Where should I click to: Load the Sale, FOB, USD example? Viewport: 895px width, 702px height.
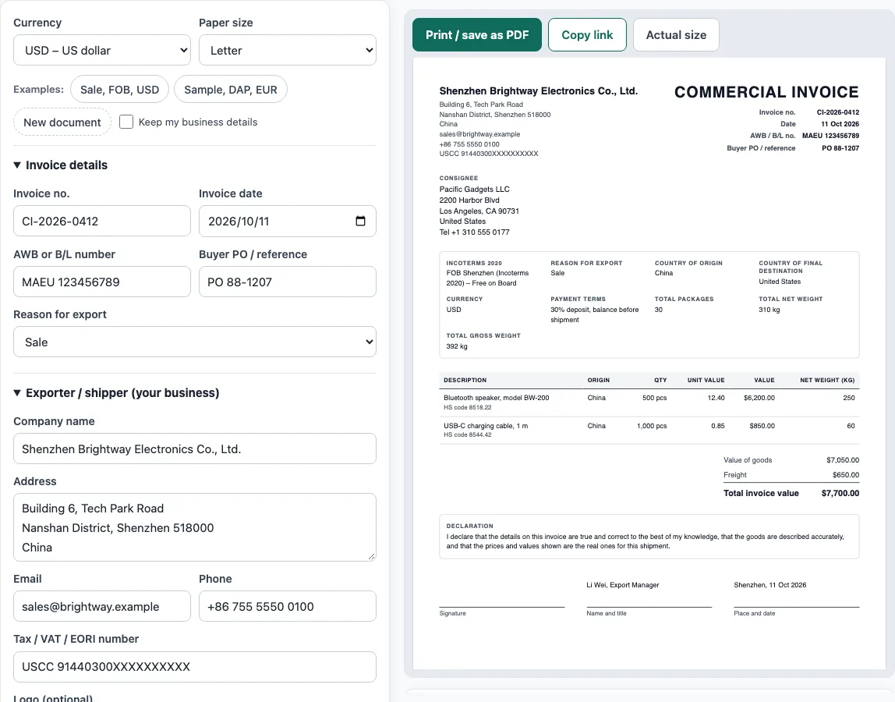click(x=120, y=90)
